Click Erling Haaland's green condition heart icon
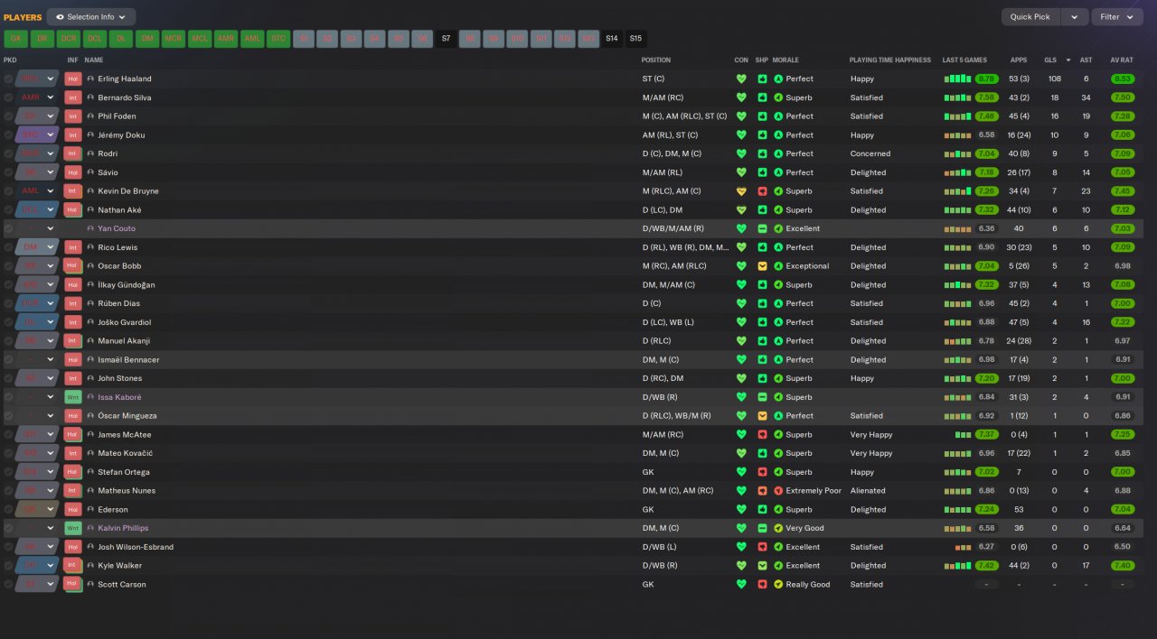This screenshot has height=639, width=1157. tap(741, 79)
